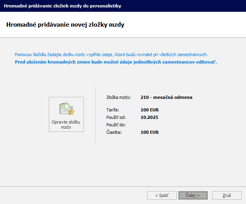
Task: Click the value 210 - mesačná odmena
Action: point(166,97)
